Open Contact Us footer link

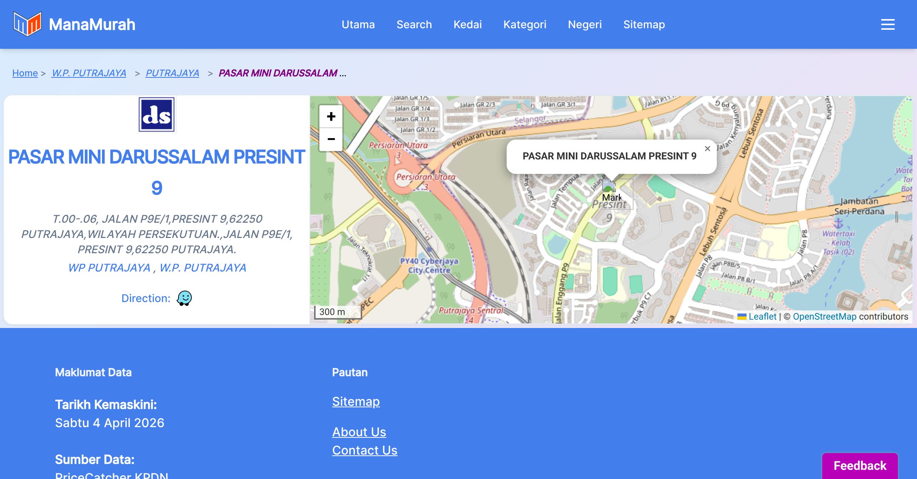365,450
